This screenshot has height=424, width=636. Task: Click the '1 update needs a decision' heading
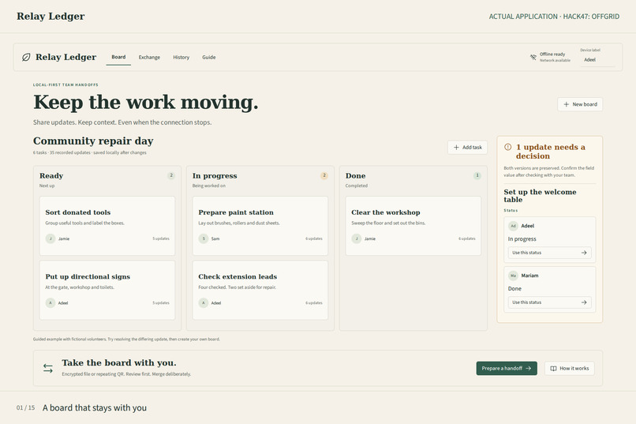551,152
